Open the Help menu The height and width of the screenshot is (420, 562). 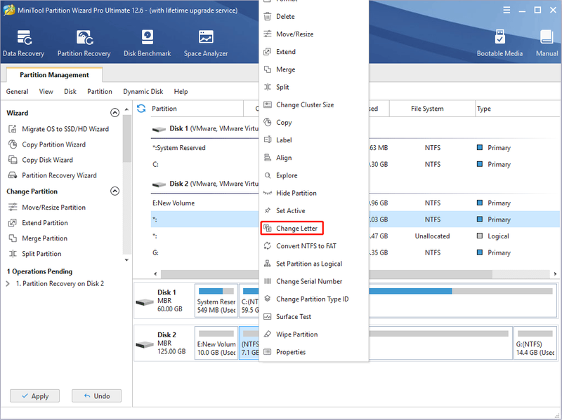click(181, 92)
